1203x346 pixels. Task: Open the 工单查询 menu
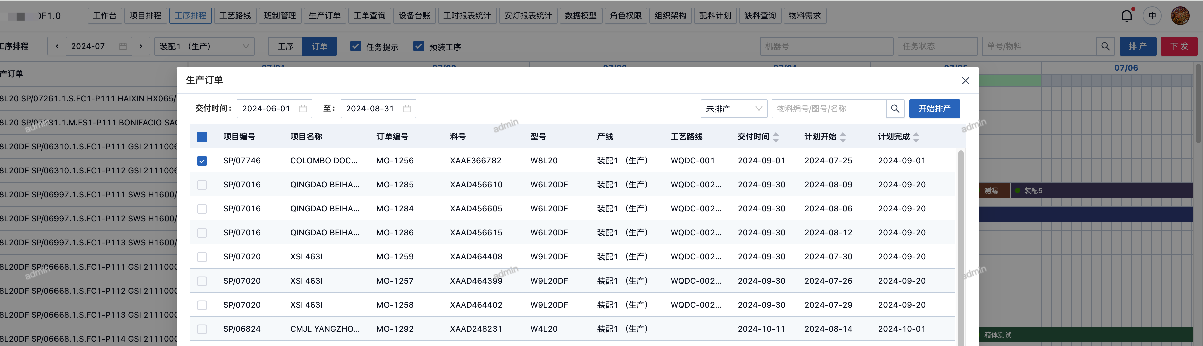[x=369, y=15]
